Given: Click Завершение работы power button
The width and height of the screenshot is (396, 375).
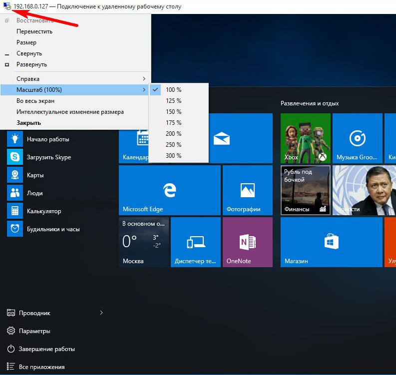Looking at the screenshot, I should pos(46,349).
